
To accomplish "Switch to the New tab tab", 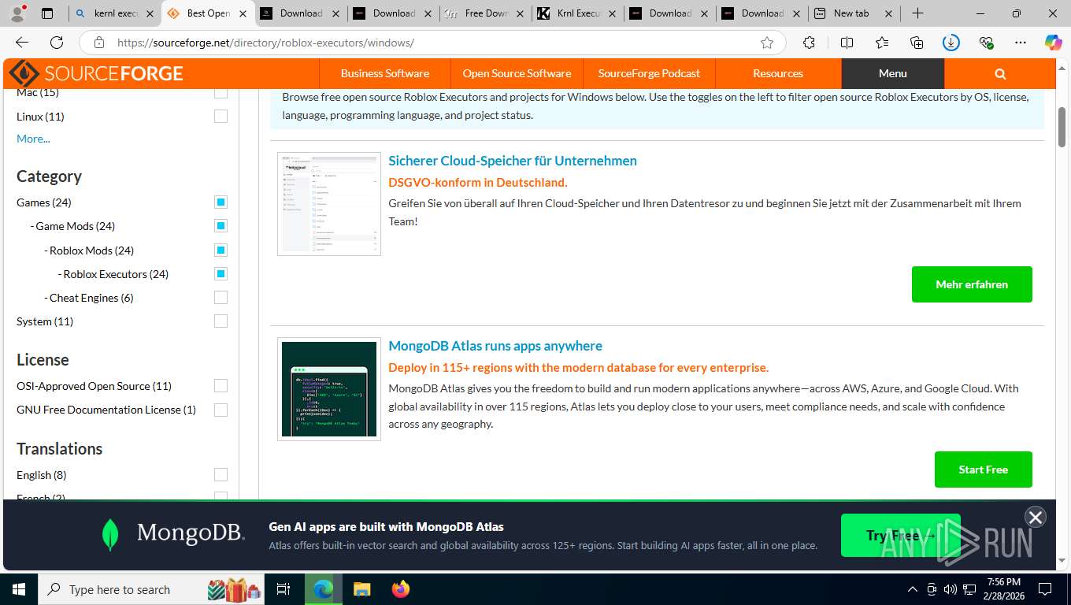I will point(856,13).
